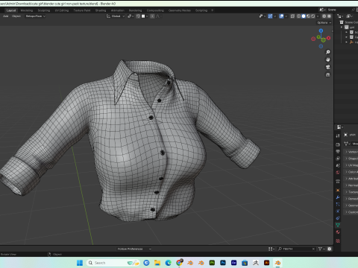
Task: Open the Object Constraints properties tab
Action: pos(338,218)
